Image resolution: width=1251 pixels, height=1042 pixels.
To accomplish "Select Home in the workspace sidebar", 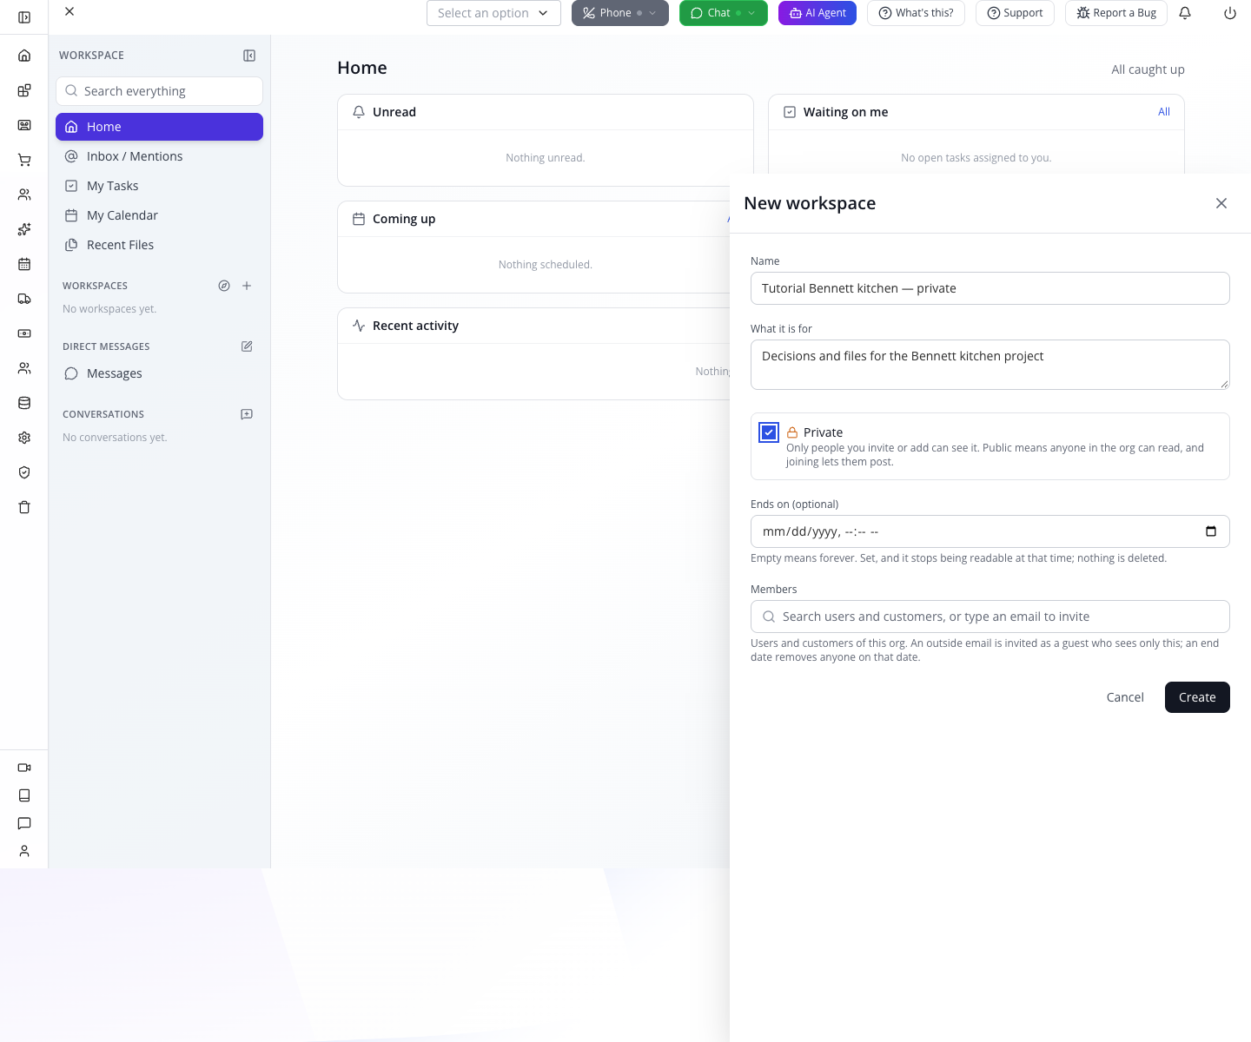I will (159, 127).
